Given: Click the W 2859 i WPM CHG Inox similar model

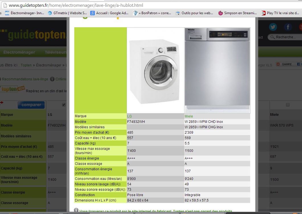Looking at the screenshot, I should coord(204,127).
